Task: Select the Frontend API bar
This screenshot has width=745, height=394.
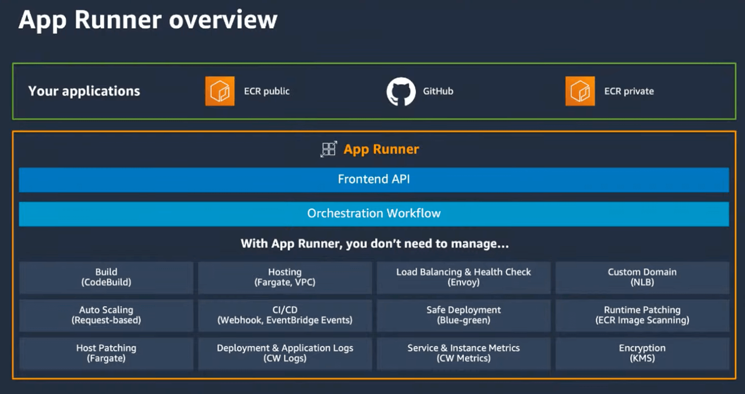Action: click(x=374, y=180)
